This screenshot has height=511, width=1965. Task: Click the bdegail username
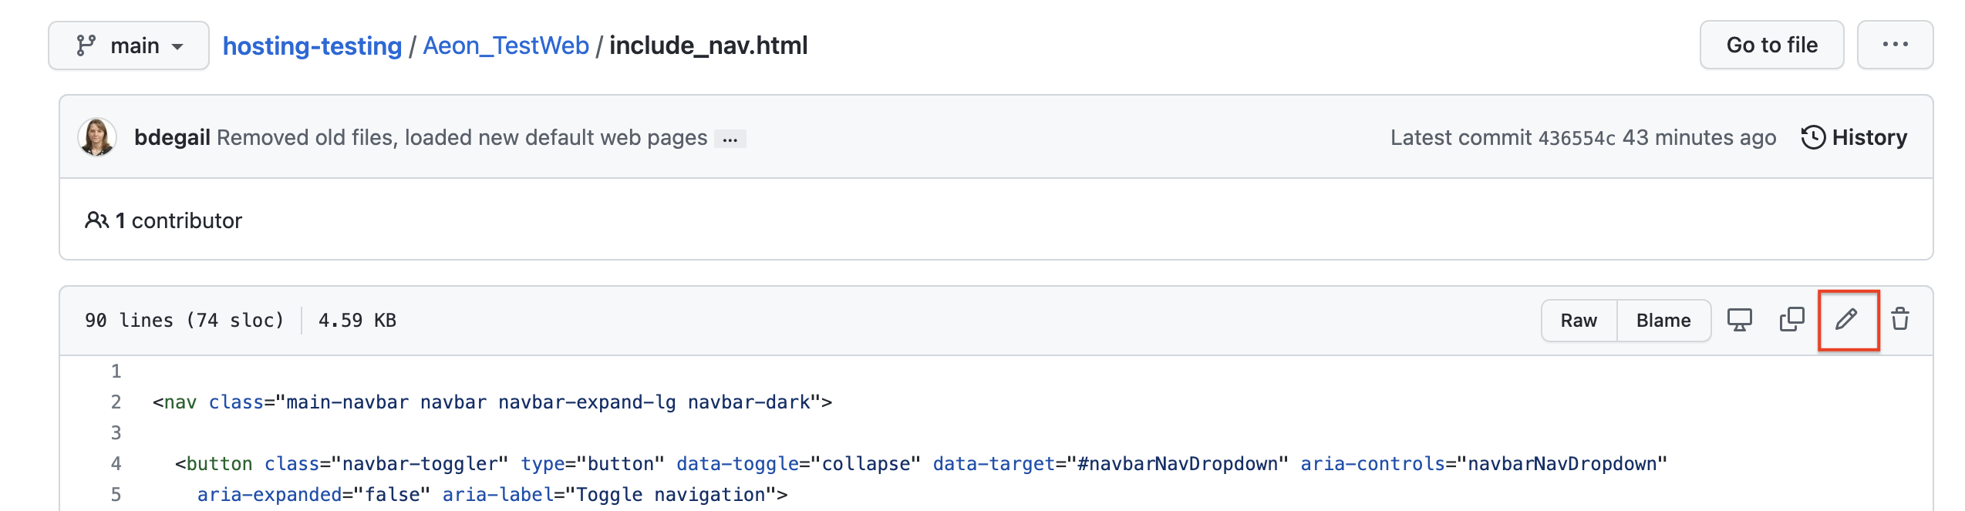pyautogui.click(x=170, y=137)
